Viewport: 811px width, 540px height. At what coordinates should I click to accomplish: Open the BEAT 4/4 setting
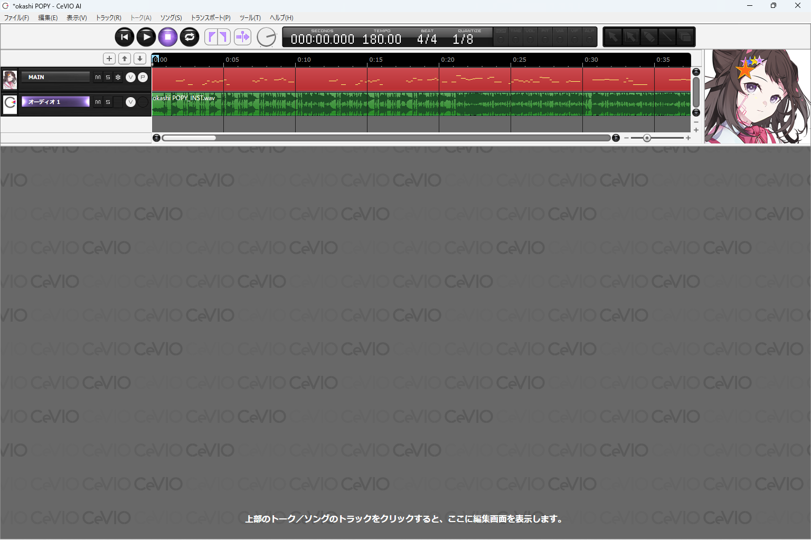pos(427,40)
